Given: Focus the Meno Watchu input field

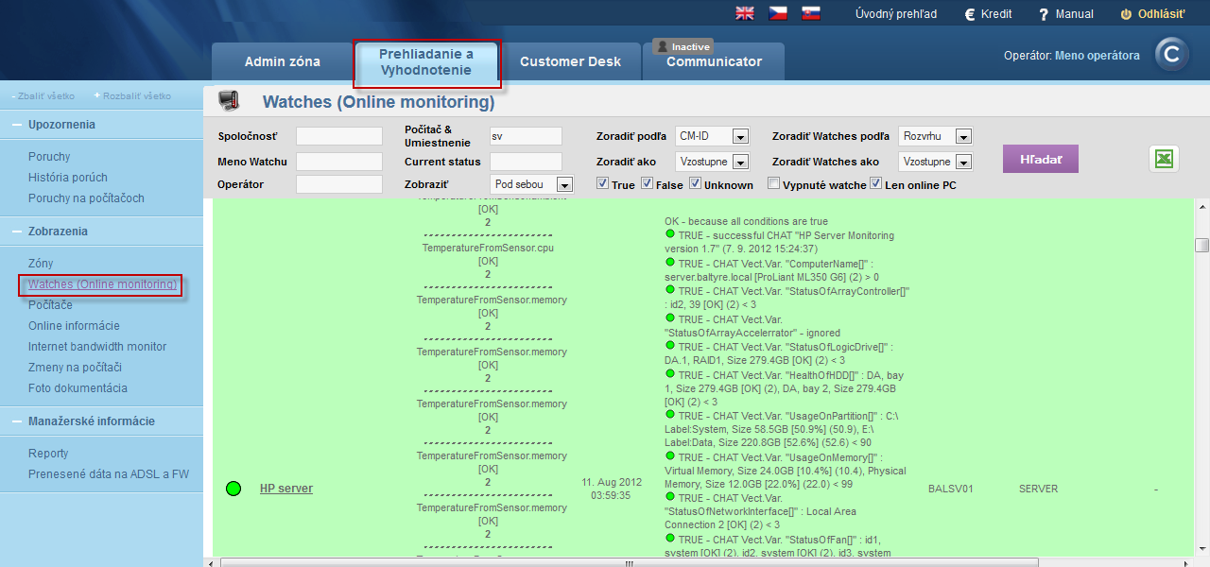Looking at the screenshot, I should (x=339, y=162).
